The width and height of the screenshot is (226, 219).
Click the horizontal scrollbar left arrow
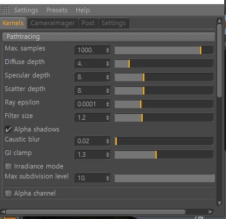pyautogui.click(x=4, y=211)
